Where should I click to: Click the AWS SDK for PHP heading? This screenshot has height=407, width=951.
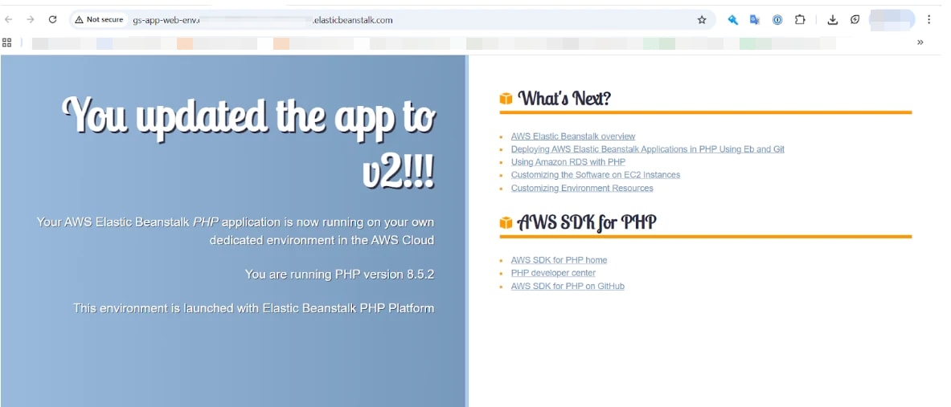pyautogui.click(x=587, y=223)
